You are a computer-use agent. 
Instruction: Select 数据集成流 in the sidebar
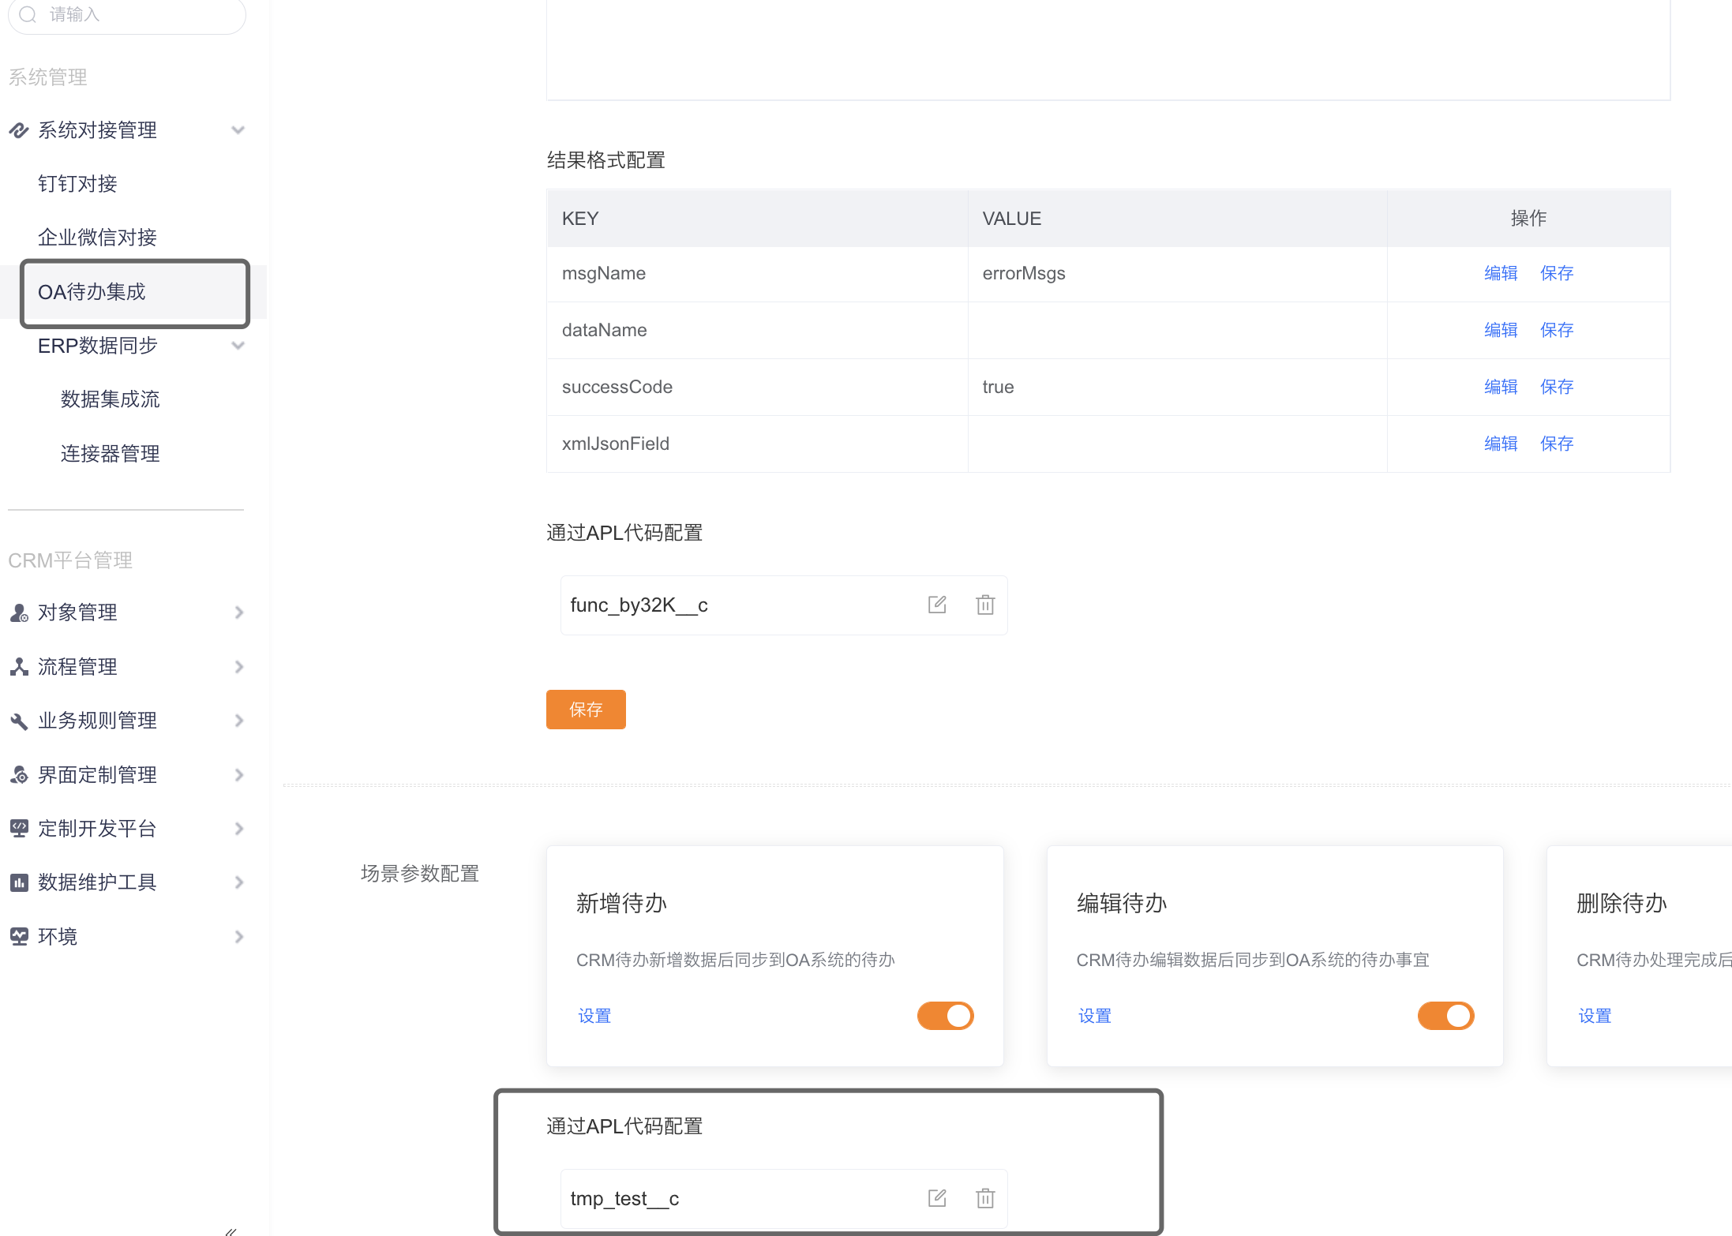[110, 399]
